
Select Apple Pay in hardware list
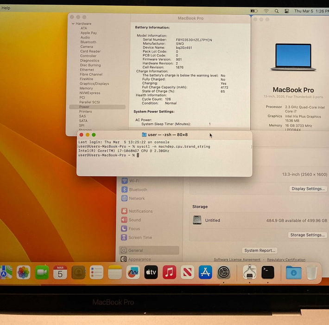pos(89,33)
